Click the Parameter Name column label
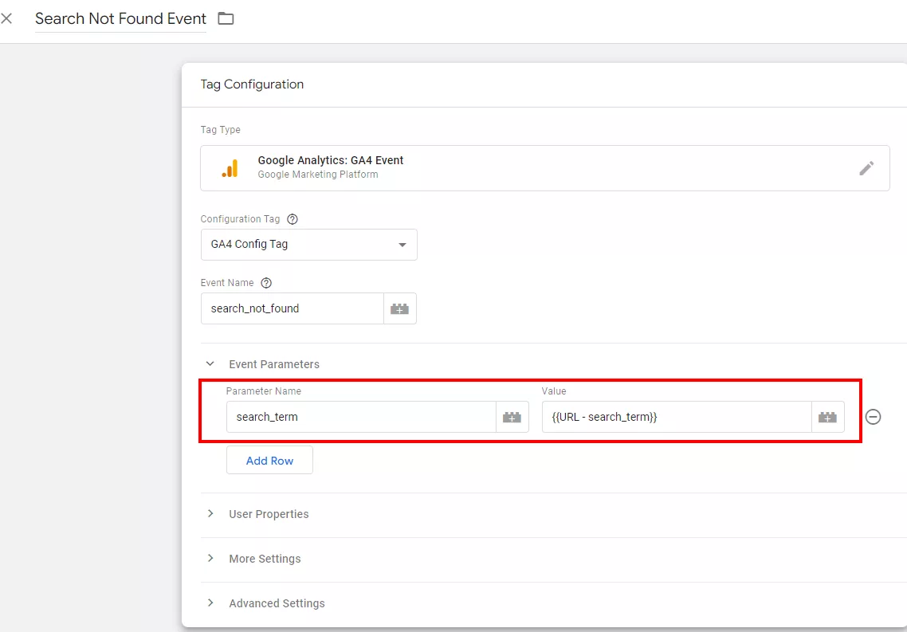The image size is (907, 632). (x=263, y=391)
